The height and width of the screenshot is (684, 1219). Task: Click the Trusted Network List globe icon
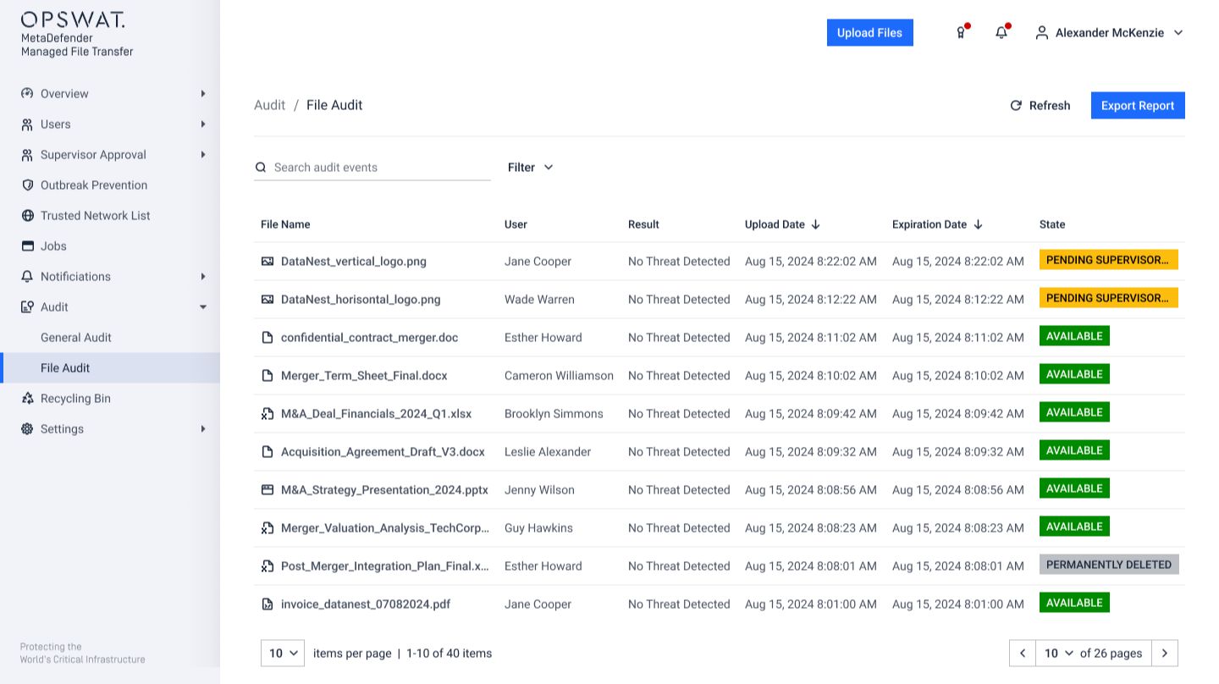pos(28,215)
